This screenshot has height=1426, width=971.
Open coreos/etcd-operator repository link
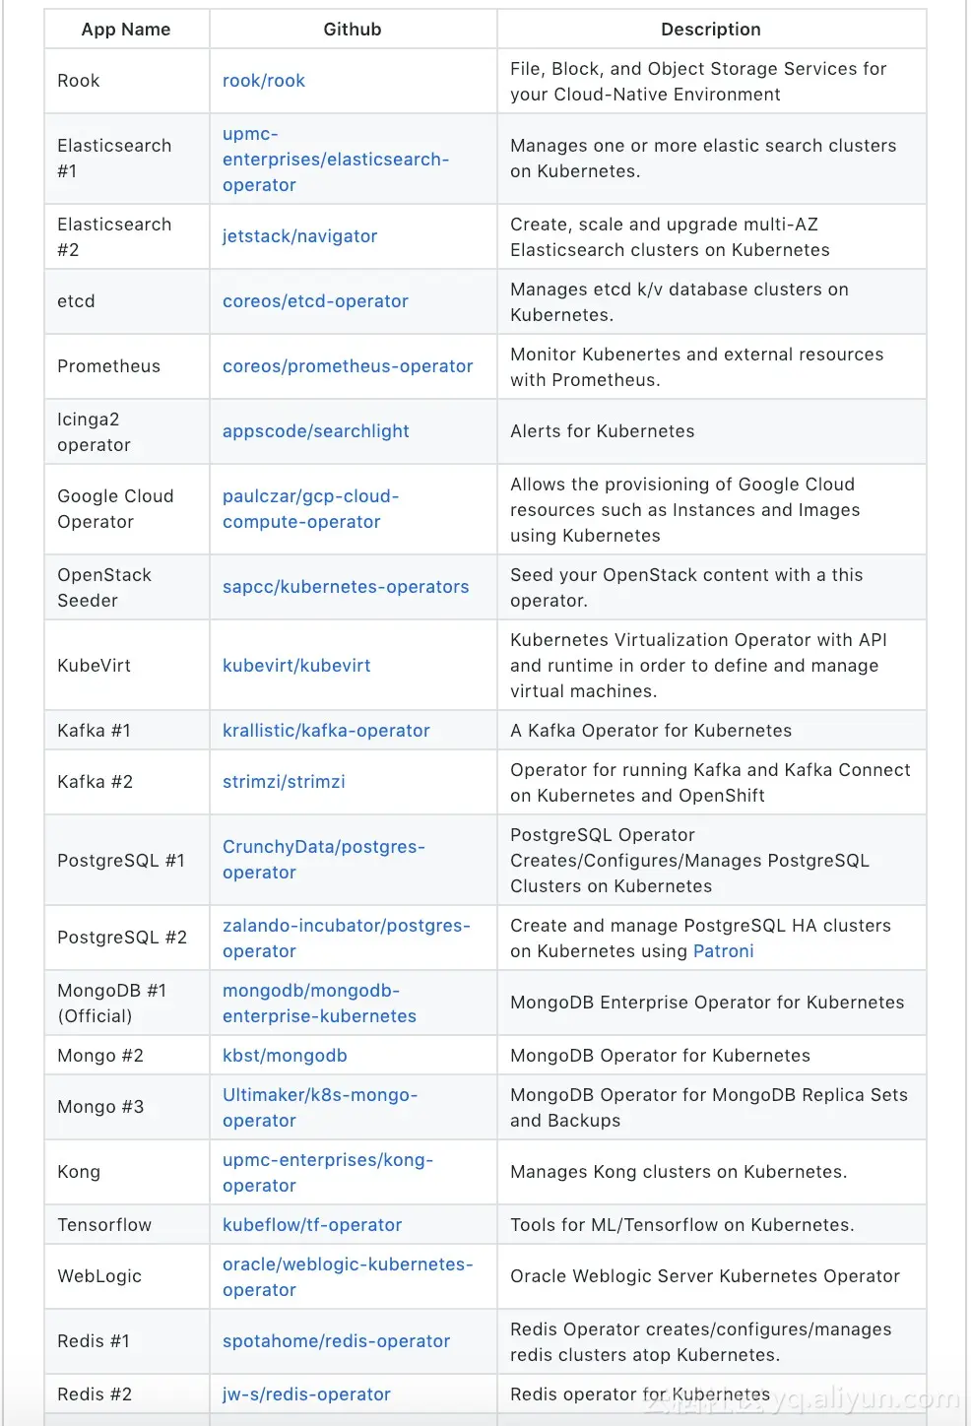click(315, 301)
